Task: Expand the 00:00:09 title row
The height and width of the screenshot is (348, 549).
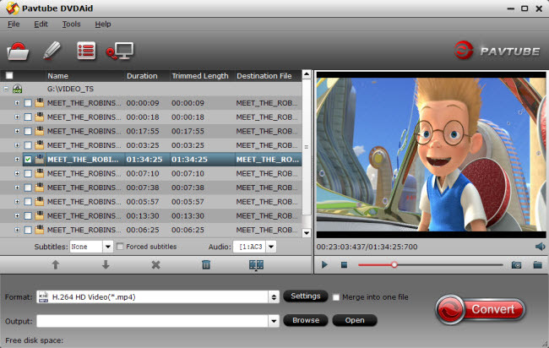Action: (x=16, y=103)
